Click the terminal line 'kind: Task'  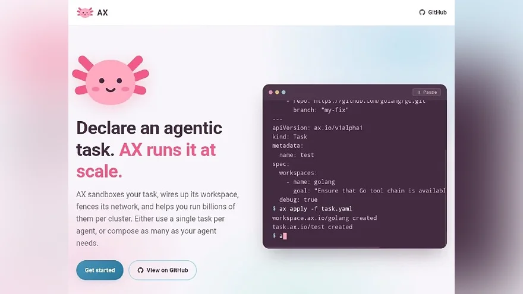tap(289, 137)
